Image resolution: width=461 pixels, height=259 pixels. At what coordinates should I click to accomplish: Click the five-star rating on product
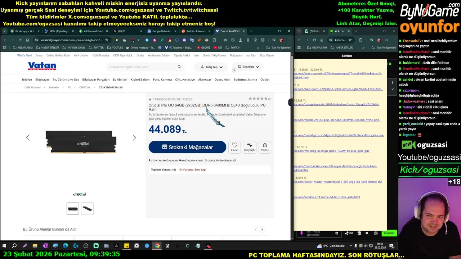pyautogui.click(x=258, y=99)
